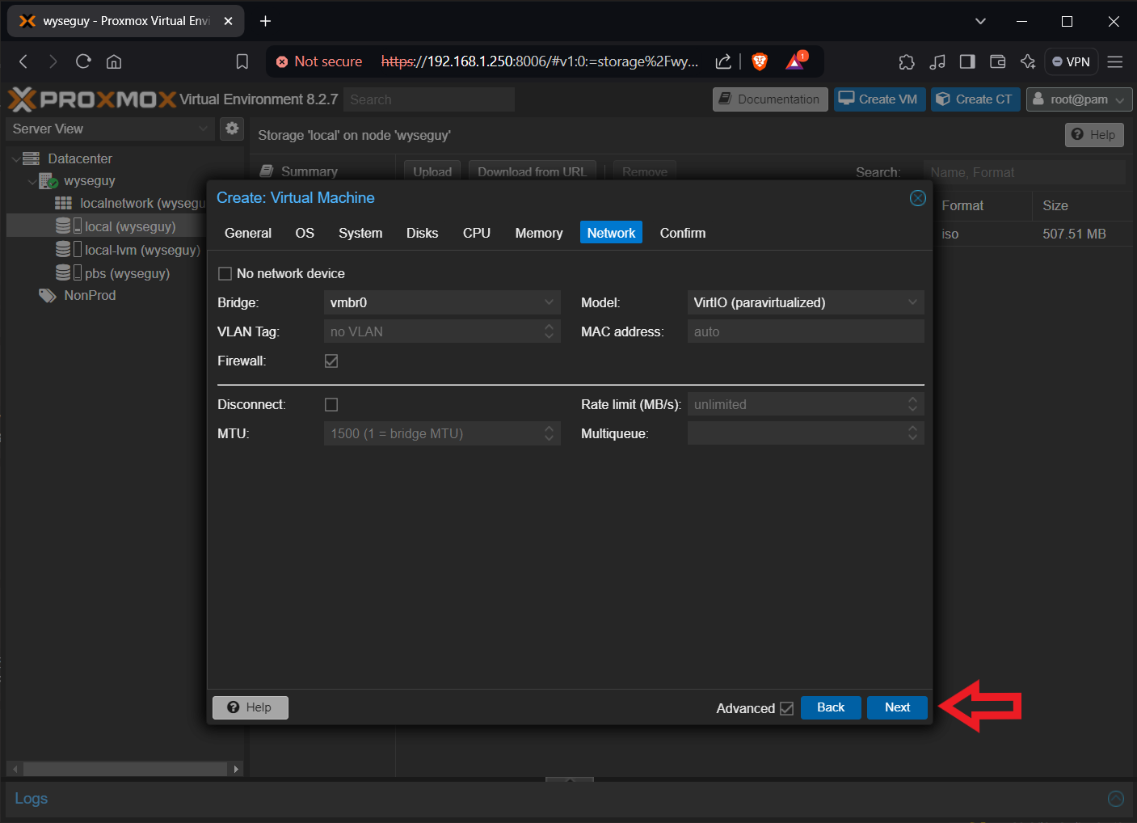The height and width of the screenshot is (823, 1137).
Task: Adjust the Rate limit stepper arrows
Action: coord(912,404)
